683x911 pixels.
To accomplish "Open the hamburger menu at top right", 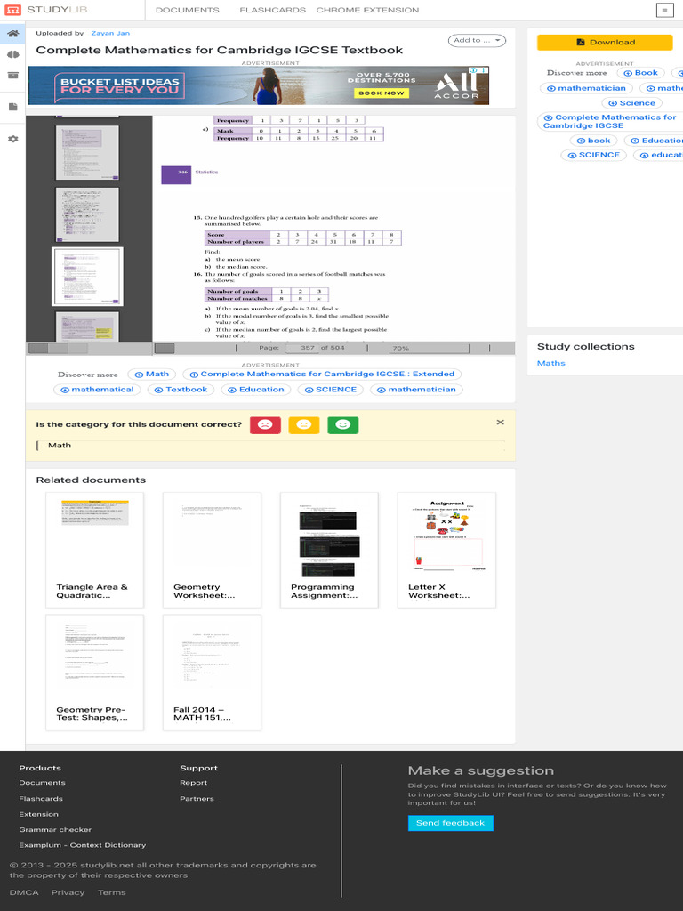I will [x=664, y=10].
